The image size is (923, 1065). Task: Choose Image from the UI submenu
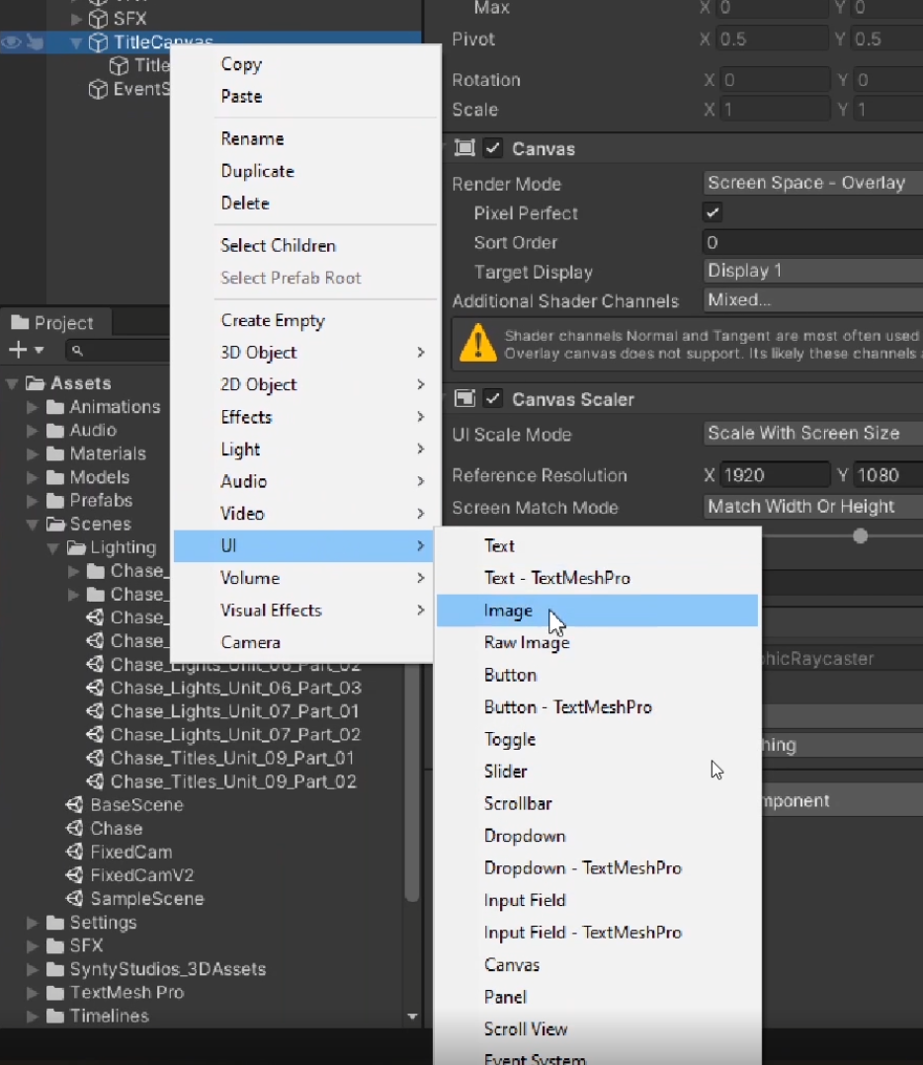(x=508, y=611)
